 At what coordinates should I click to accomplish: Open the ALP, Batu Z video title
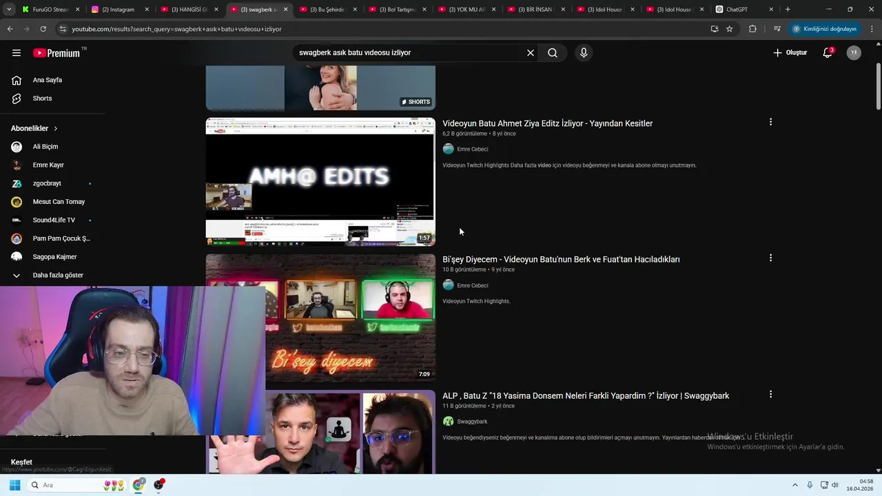coord(586,396)
